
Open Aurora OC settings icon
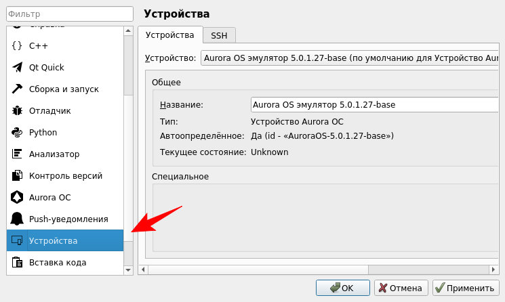(x=17, y=198)
